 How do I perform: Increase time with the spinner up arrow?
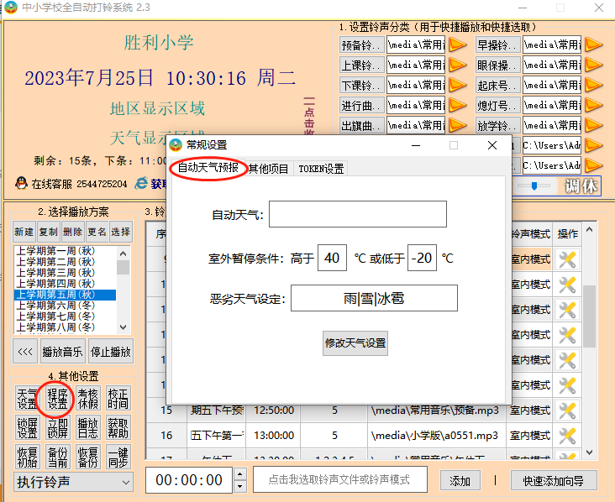click(239, 475)
